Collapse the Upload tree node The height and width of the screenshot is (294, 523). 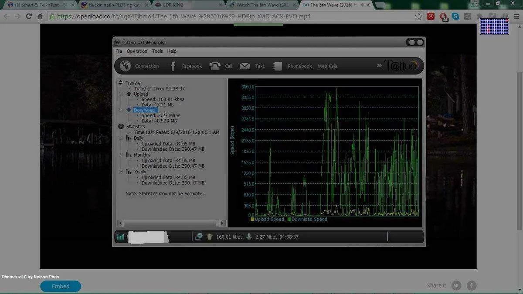[121, 94]
